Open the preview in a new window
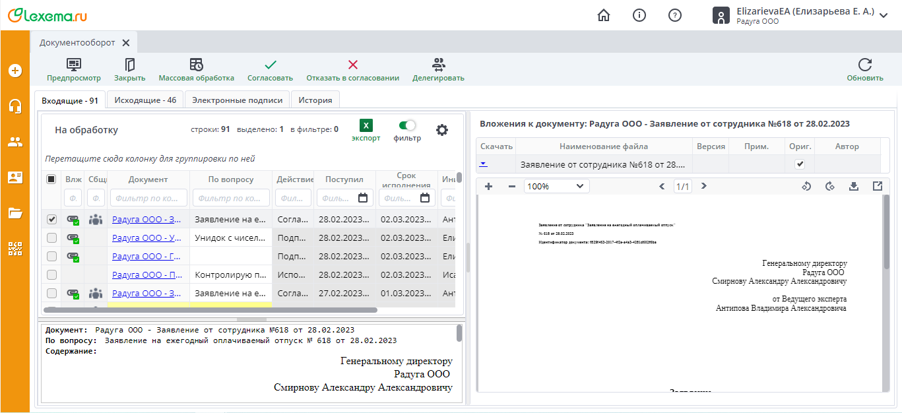 877,186
